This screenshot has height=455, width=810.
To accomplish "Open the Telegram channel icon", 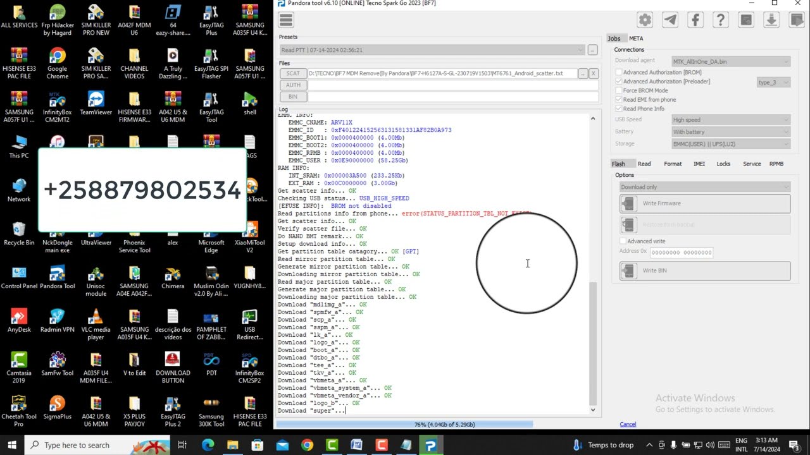I will click(670, 20).
